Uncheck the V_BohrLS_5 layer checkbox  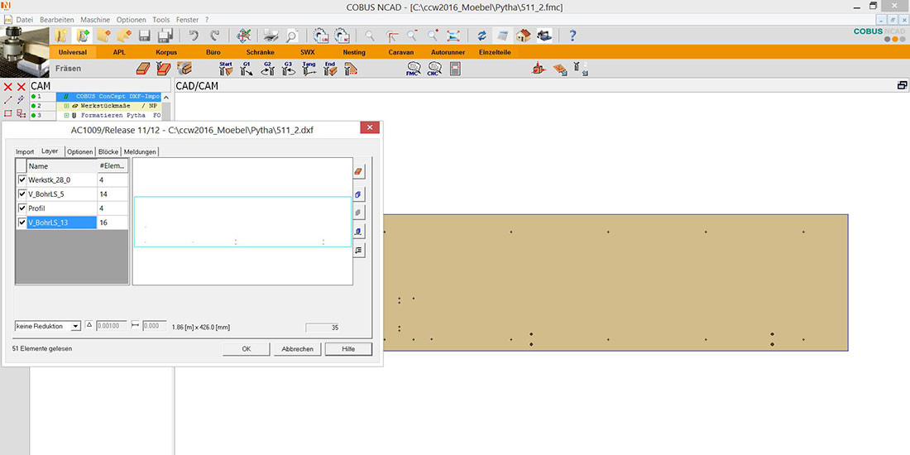pyautogui.click(x=22, y=194)
